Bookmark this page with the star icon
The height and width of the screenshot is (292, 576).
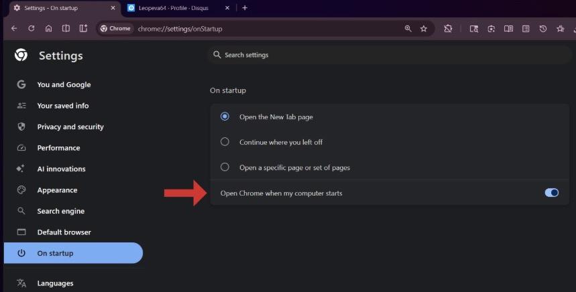(x=424, y=29)
